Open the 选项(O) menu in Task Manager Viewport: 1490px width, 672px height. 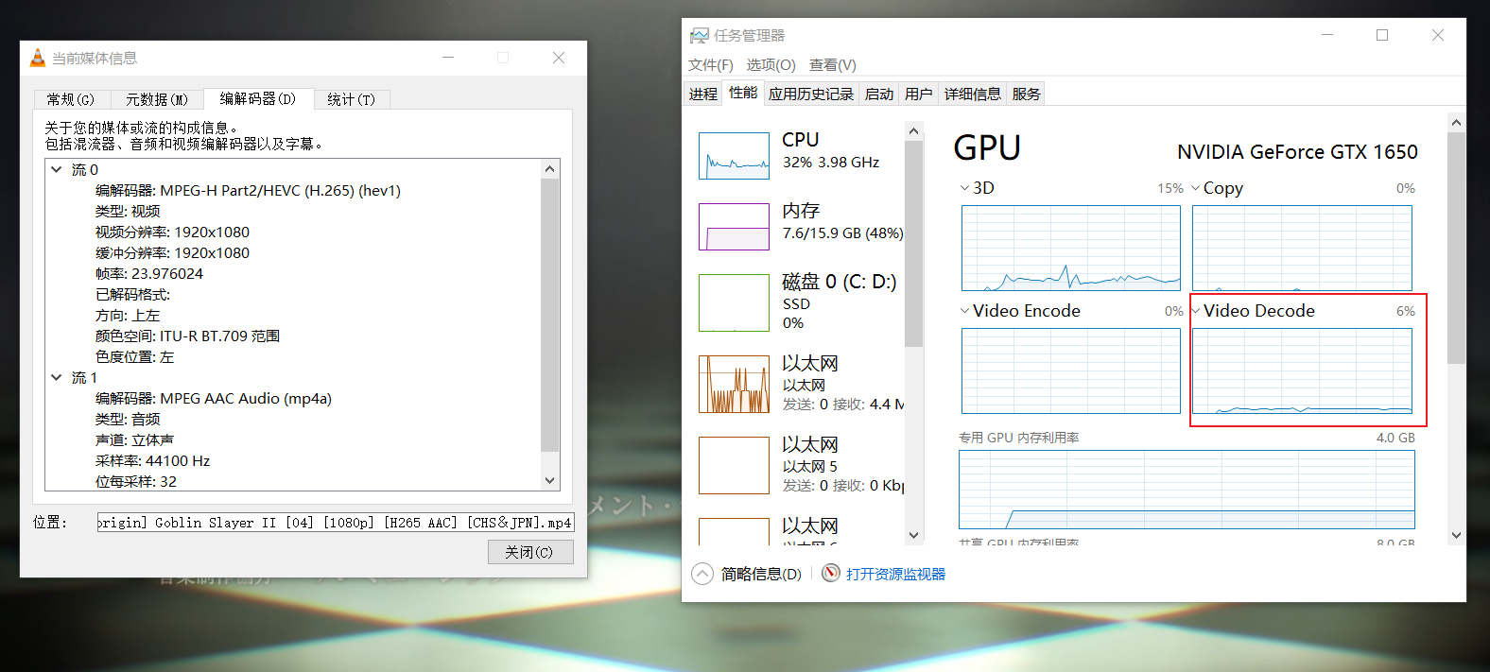pyautogui.click(x=771, y=65)
